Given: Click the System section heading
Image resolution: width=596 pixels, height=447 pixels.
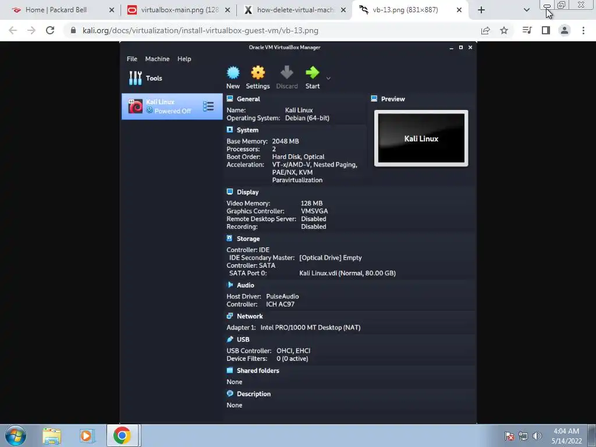Looking at the screenshot, I should (x=247, y=130).
